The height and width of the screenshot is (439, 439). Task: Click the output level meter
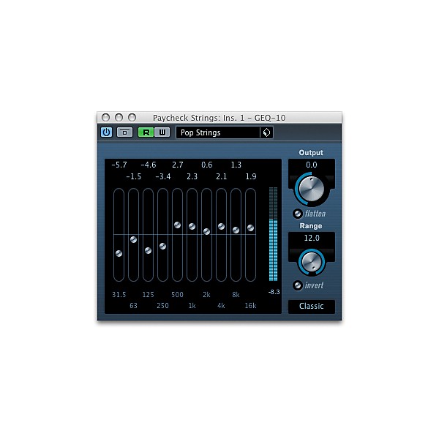[x=273, y=234]
